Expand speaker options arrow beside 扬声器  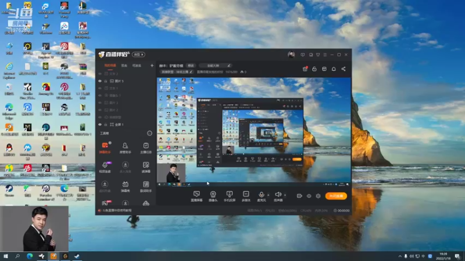coord(285,195)
